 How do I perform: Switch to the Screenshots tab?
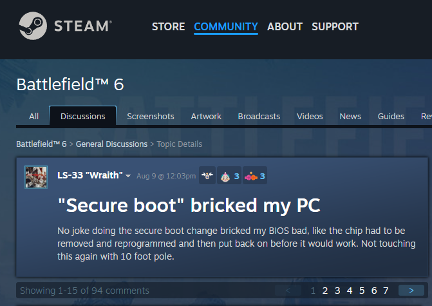coord(151,117)
